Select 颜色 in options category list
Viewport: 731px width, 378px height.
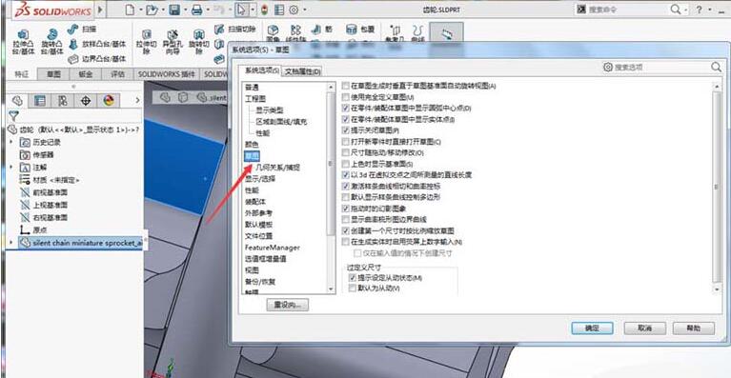252,145
